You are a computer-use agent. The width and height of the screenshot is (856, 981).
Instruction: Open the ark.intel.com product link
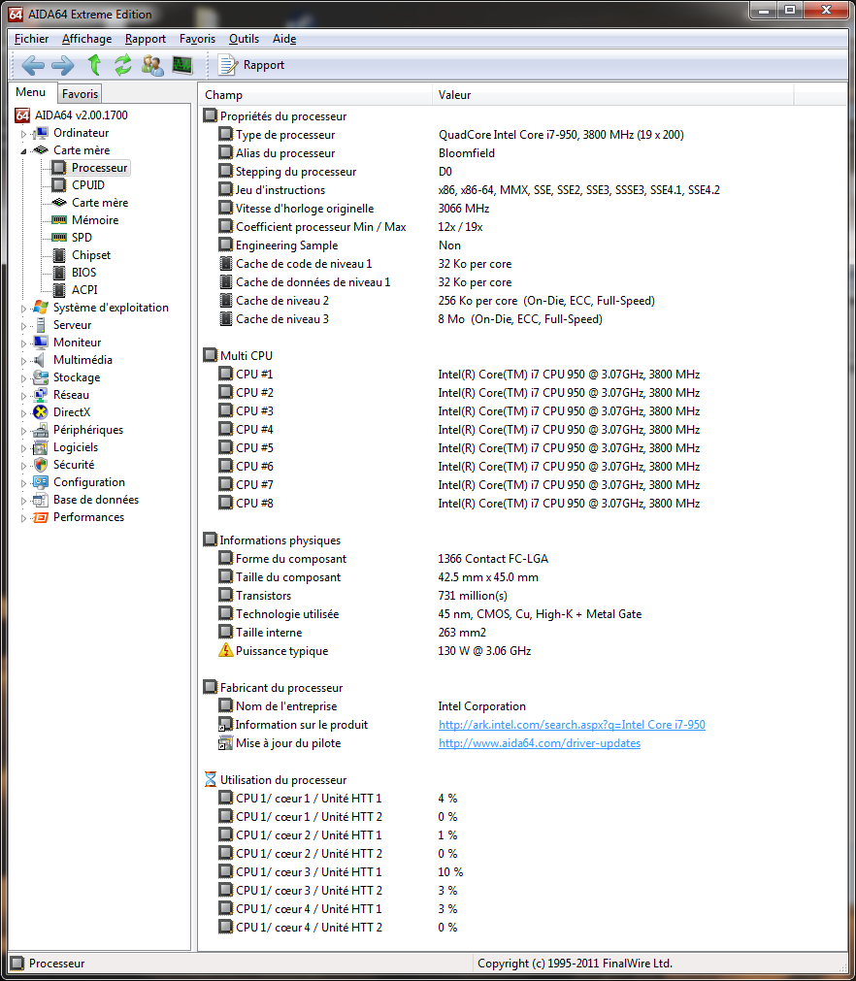572,725
